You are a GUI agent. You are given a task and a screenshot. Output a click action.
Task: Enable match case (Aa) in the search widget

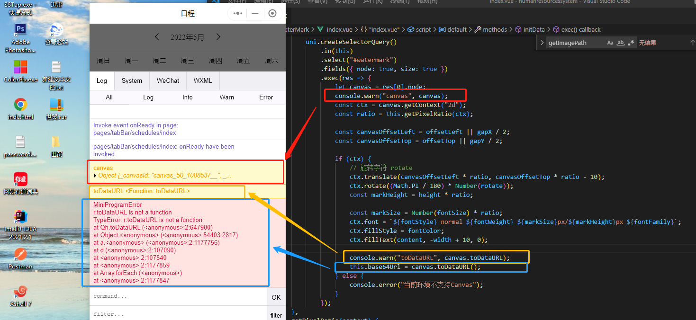click(610, 43)
